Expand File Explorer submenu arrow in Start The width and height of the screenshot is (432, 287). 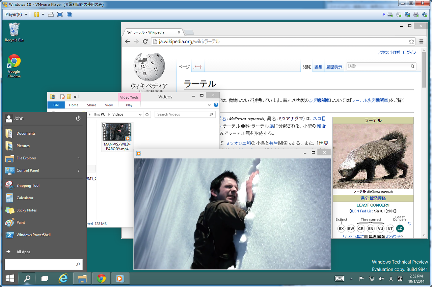click(78, 158)
